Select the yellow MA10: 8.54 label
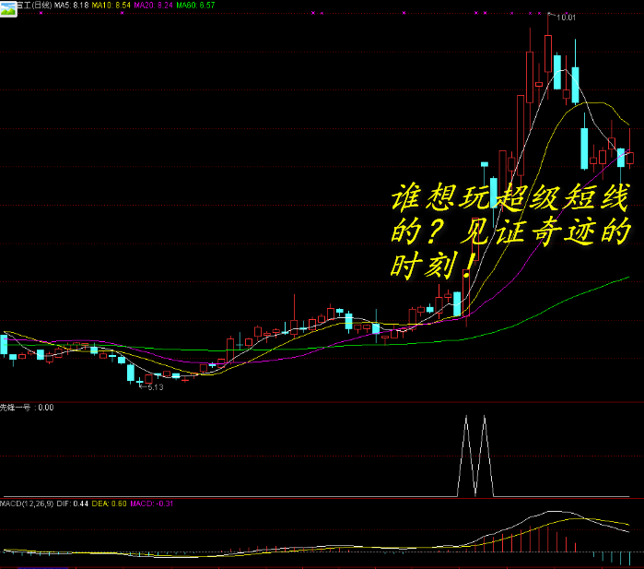 pos(111,6)
